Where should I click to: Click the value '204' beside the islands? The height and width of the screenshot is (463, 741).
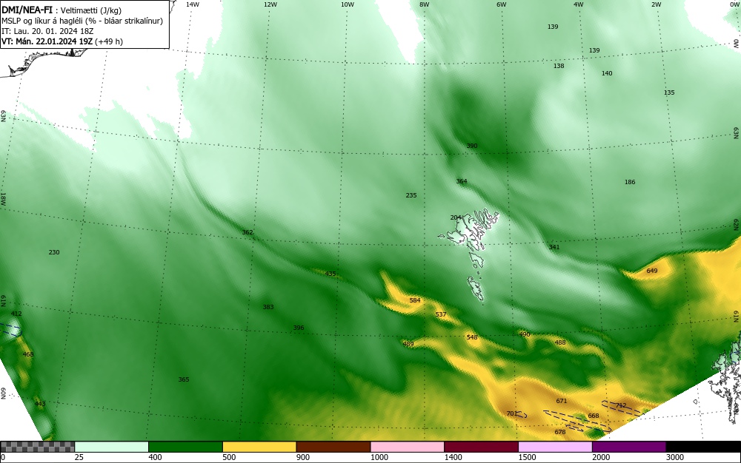pos(456,217)
